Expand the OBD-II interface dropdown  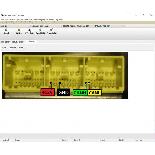pyautogui.click(x=30, y=26)
